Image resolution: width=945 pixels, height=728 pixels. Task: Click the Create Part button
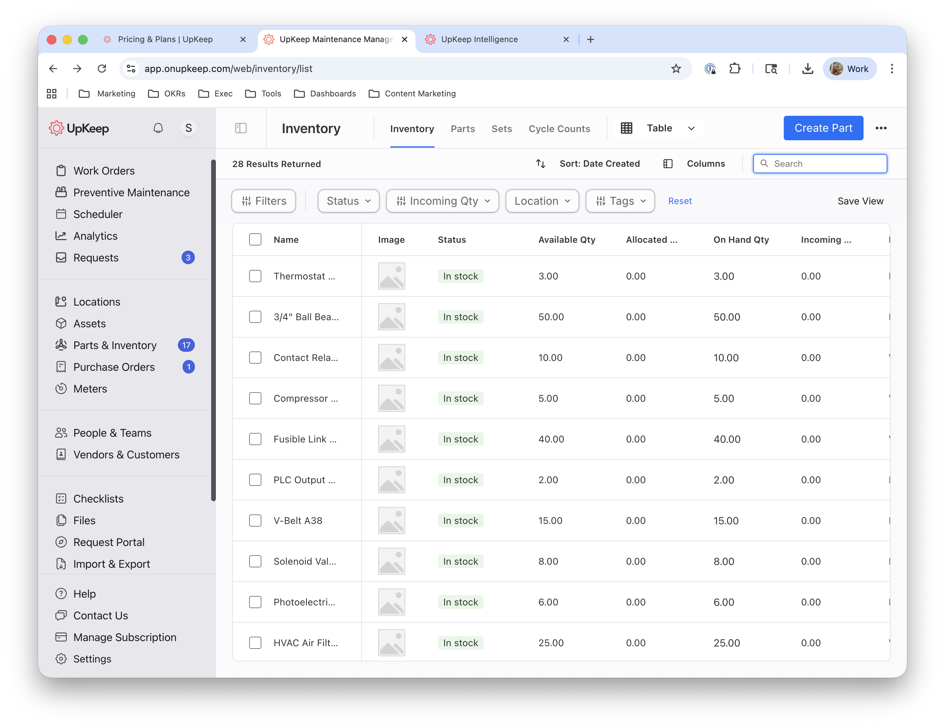pyautogui.click(x=823, y=128)
